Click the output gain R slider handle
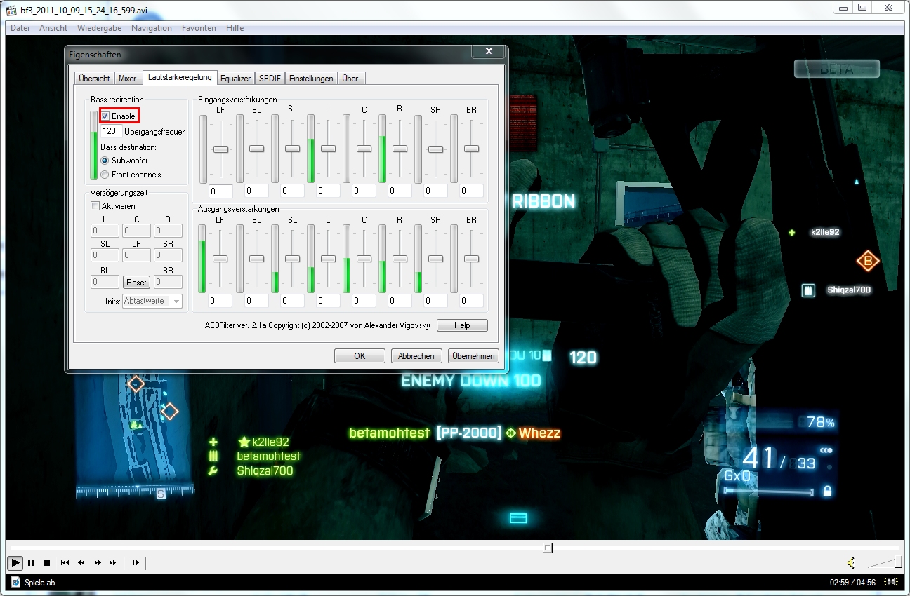 tap(400, 259)
